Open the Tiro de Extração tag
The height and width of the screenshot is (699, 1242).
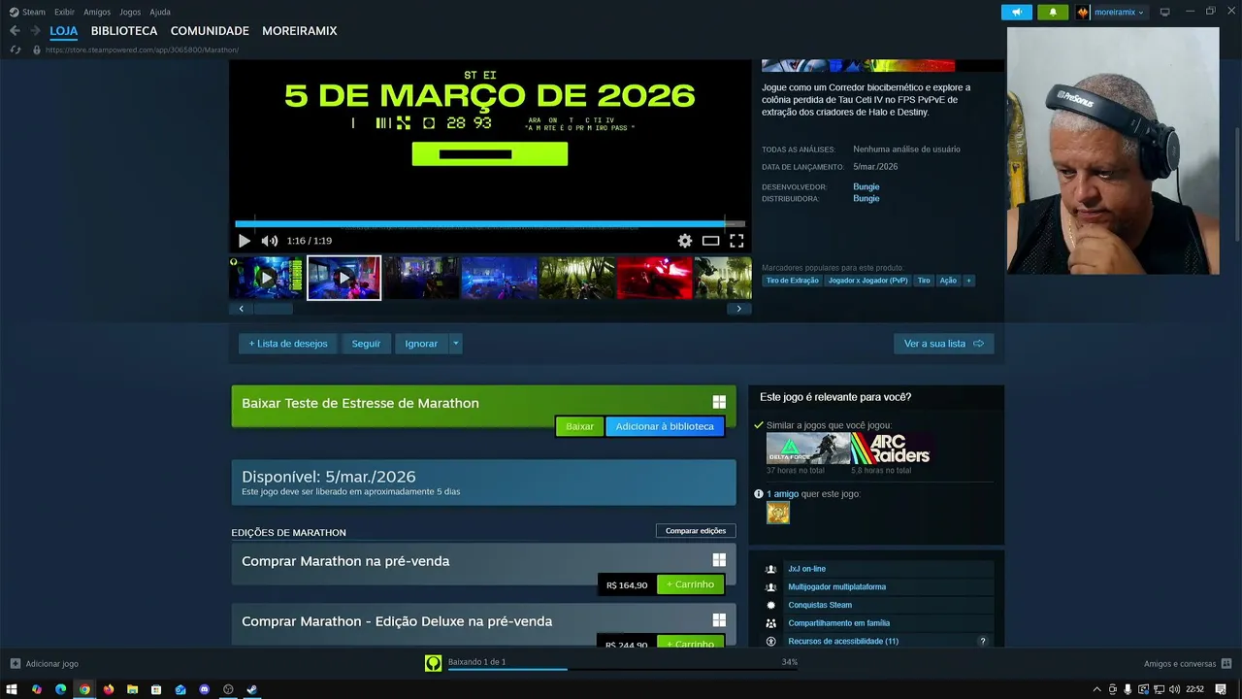tap(792, 281)
